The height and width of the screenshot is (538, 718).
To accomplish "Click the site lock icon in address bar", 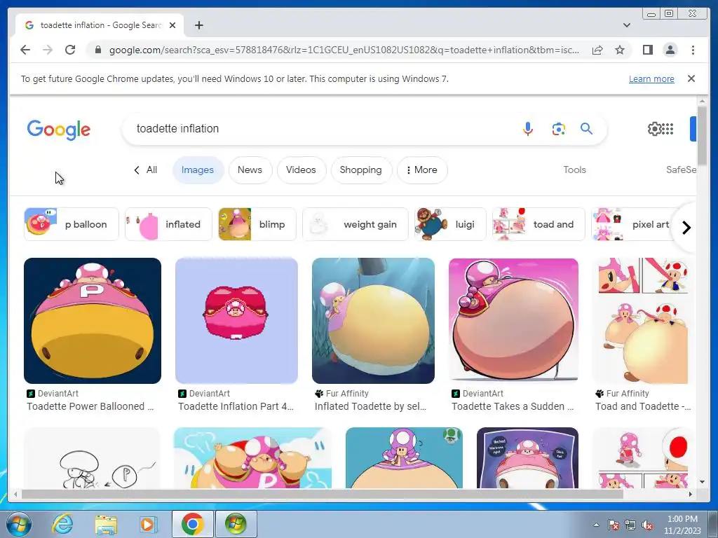I will point(97,50).
